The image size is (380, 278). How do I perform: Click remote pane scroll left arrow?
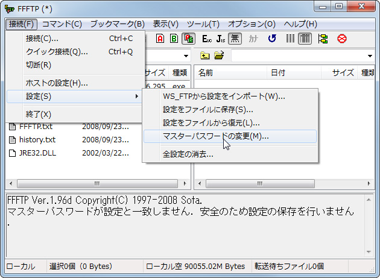[x=200, y=183]
